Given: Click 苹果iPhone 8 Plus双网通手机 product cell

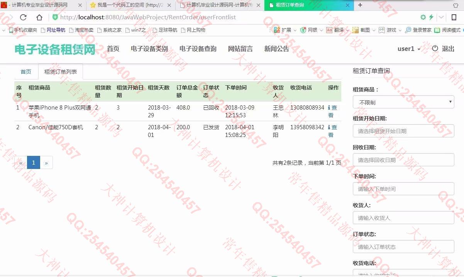Looking at the screenshot, I should pos(60,111).
